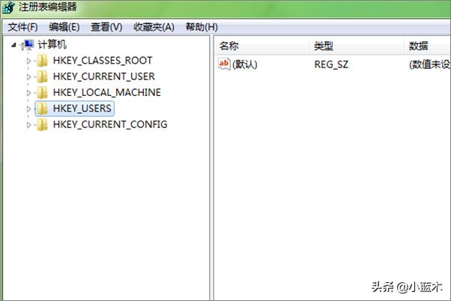Click the 计算机 computer icon
Screen dimensions: 451x301
28,45
